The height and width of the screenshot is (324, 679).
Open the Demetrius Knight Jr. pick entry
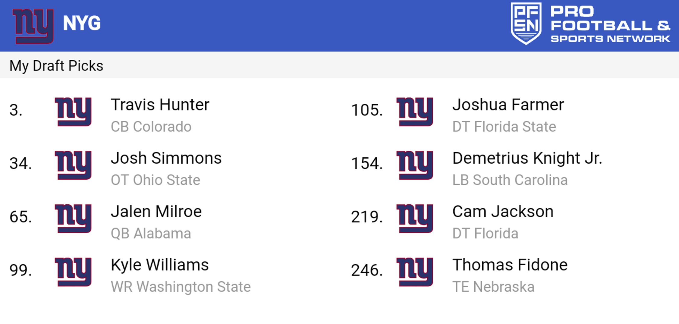(527, 158)
